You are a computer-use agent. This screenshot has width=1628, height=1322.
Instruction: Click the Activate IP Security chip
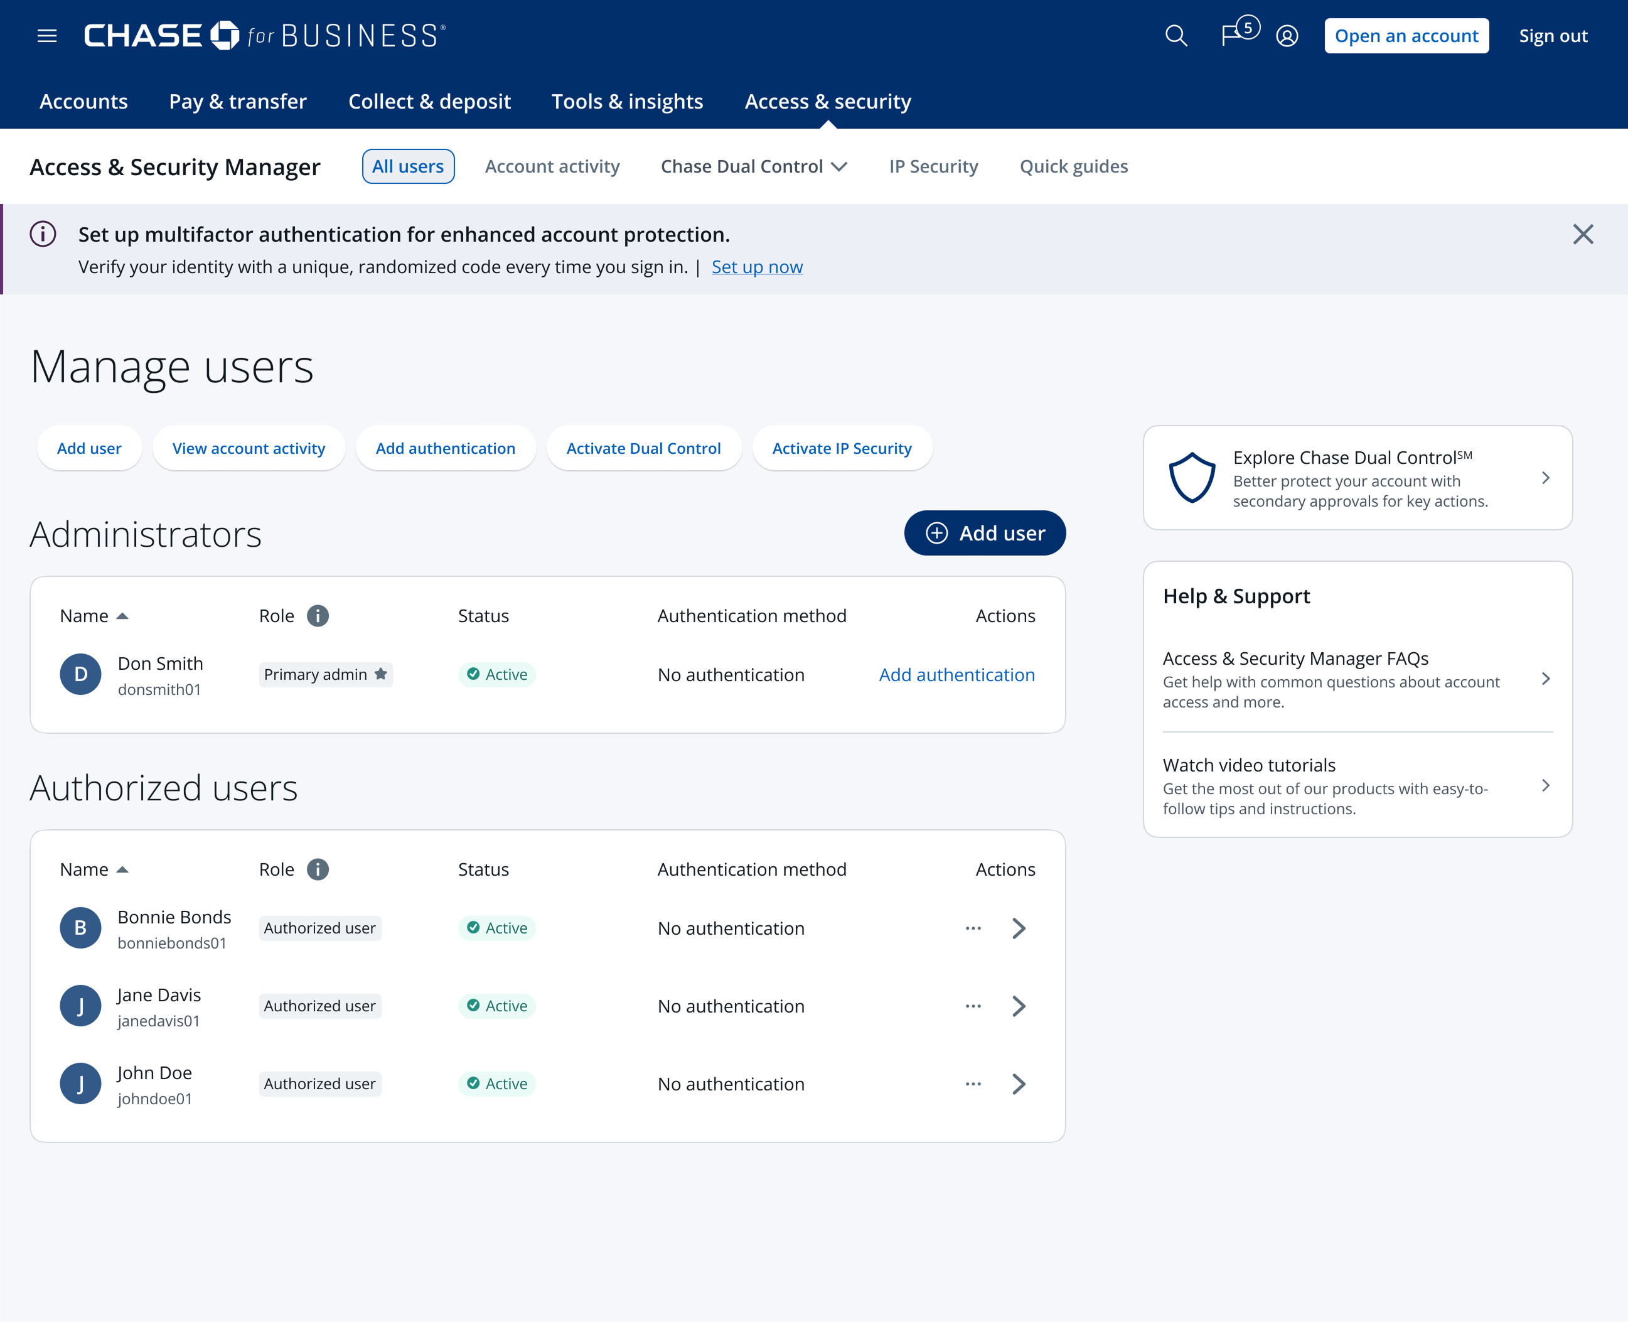pos(842,448)
